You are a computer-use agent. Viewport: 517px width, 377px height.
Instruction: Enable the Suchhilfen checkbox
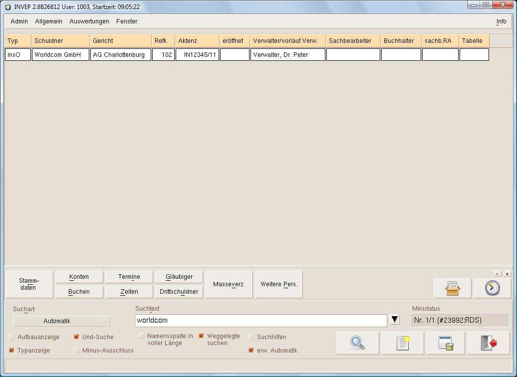(x=251, y=337)
